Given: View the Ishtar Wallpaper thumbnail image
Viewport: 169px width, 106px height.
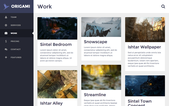Looking at the screenshot, I should [145, 30].
